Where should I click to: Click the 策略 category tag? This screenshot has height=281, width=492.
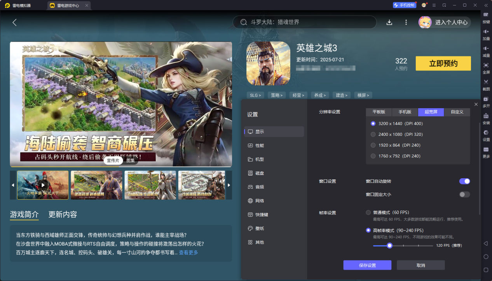277,95
